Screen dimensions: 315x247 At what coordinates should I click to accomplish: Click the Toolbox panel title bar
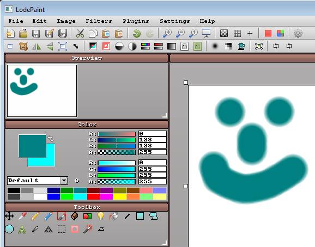coord(87,207)
